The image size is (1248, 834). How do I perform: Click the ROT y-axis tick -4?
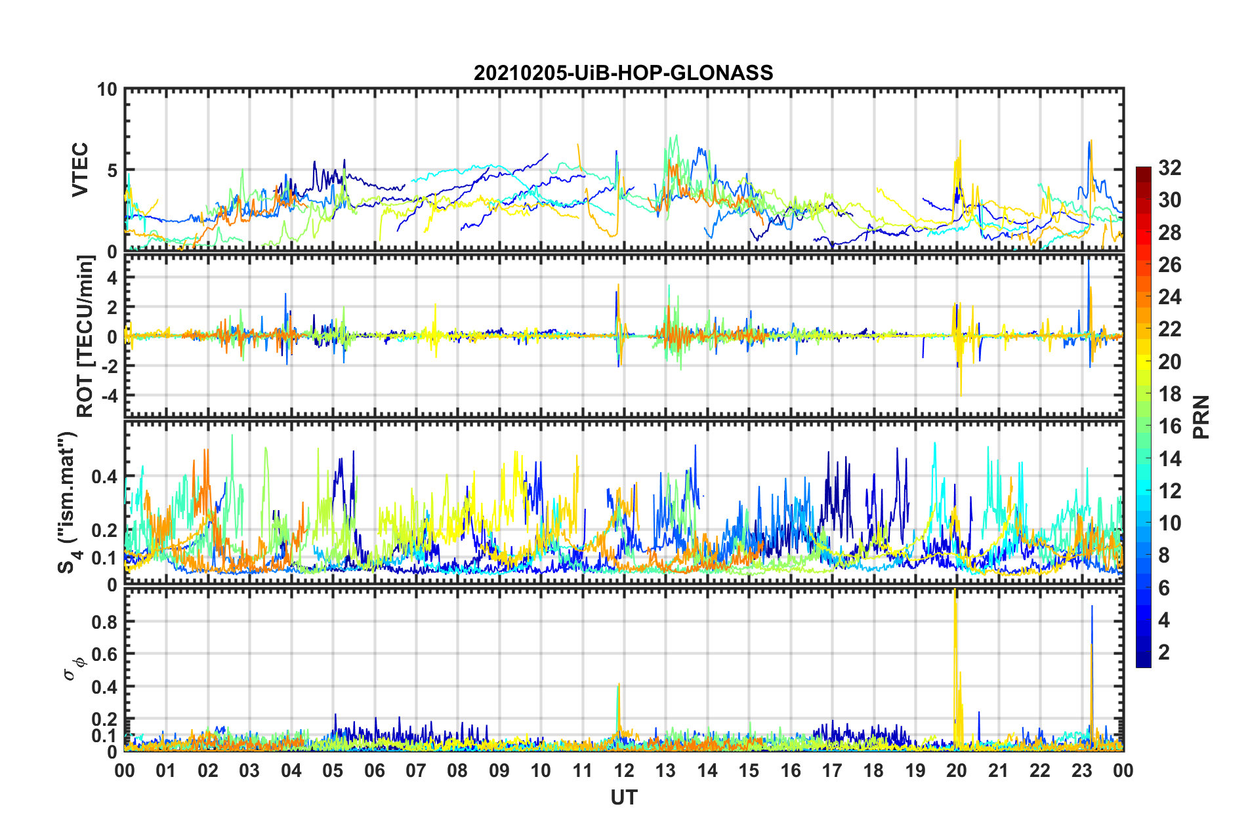coord(108,396)
